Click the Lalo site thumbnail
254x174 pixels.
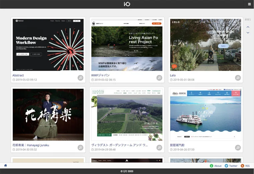point(206,45)
